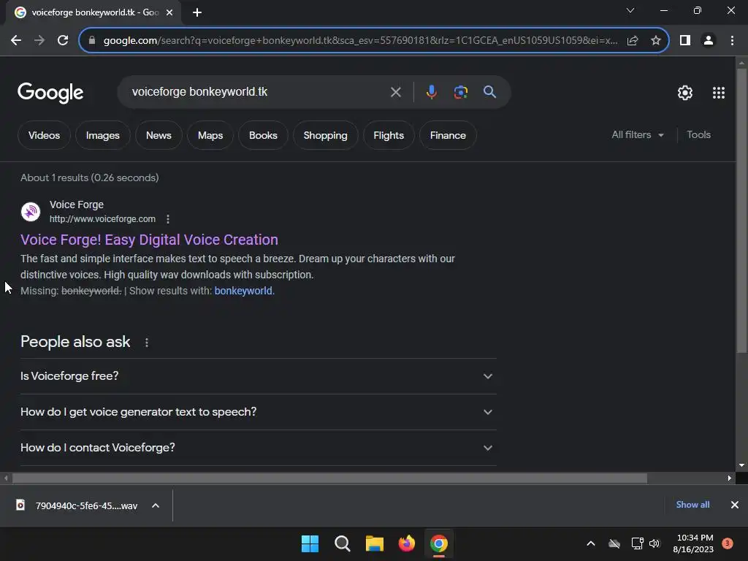
Task: Expand How do I get voice generator question
Action: click(258, 412)
